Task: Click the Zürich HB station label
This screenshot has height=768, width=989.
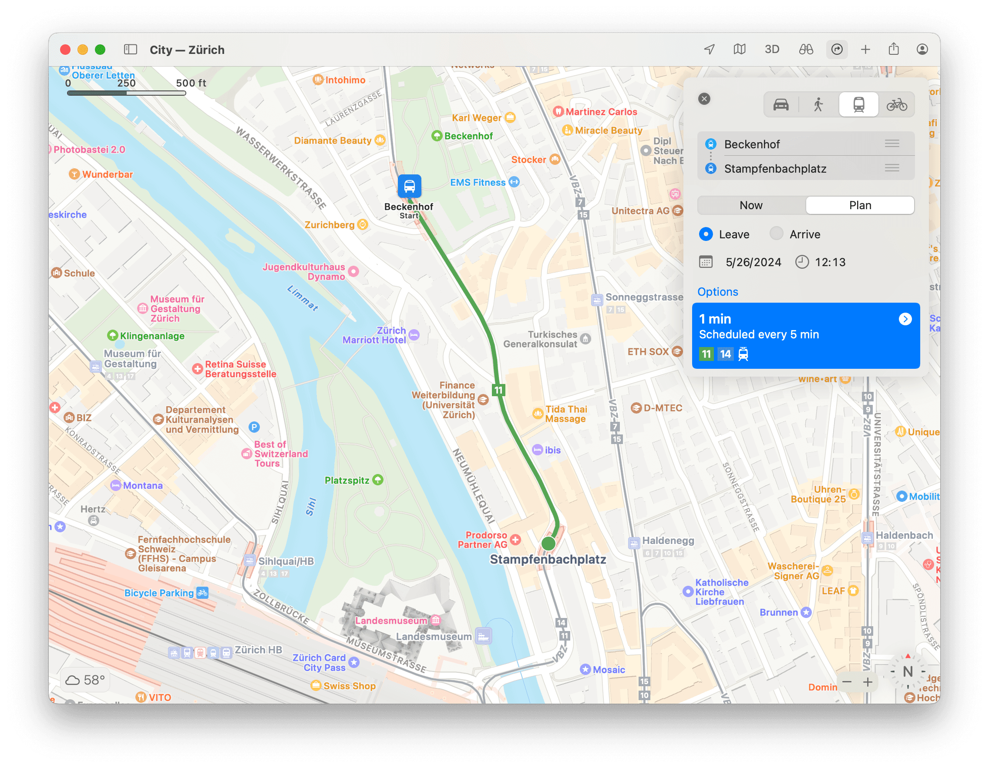Action: [258, 650]
